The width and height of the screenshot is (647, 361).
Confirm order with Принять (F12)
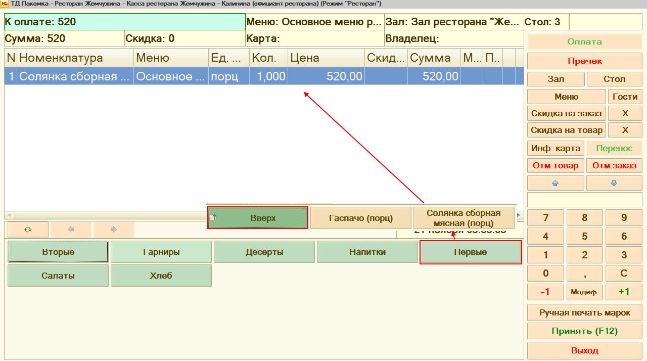pos(584,331)
